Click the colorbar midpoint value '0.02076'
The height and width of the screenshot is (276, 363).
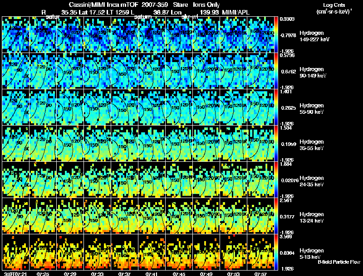(x=290, y=180)
